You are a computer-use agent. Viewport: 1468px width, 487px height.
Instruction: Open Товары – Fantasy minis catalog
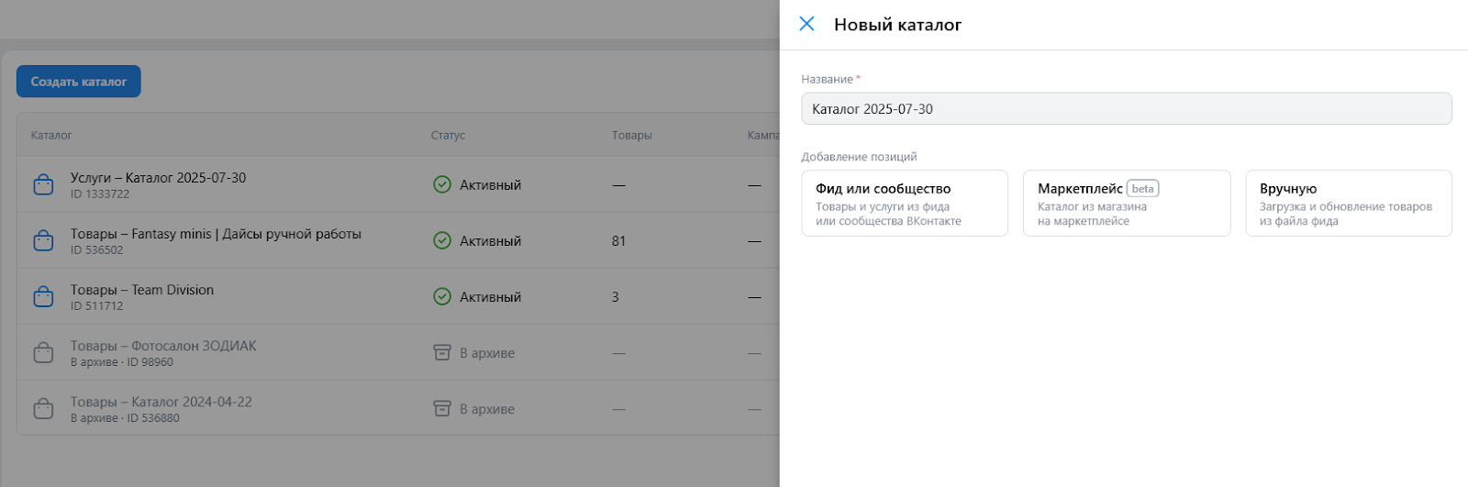pos(216,234)
